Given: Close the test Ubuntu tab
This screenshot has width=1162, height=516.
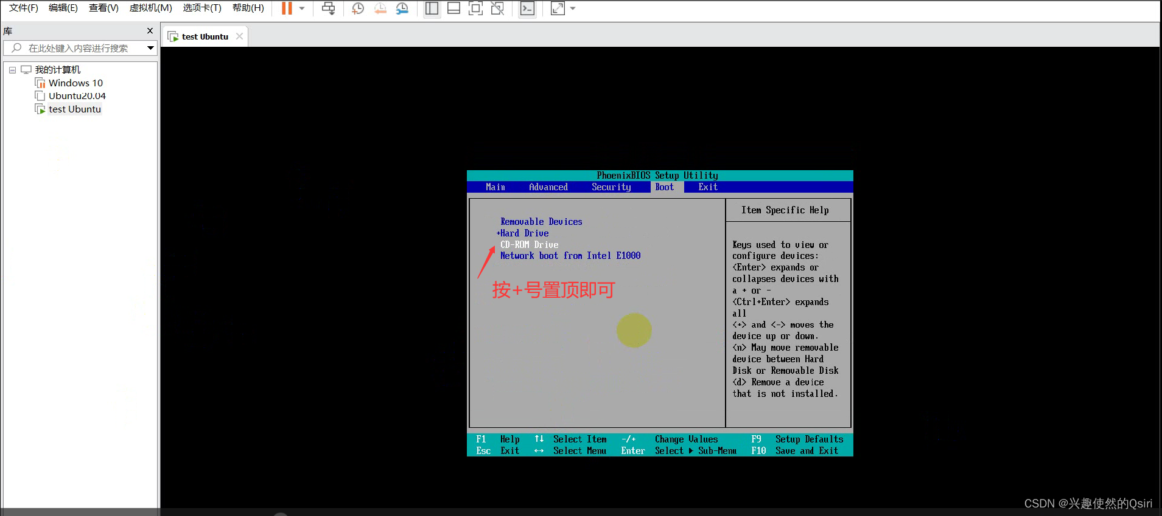Looking at the screenshot, I should [239, 36].
